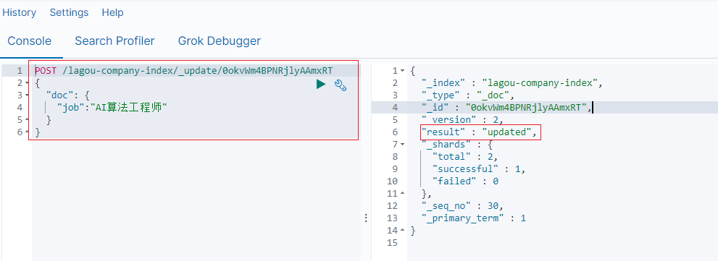Switch to the Grok Debugger tab

pyautogui.click(x=220, y=41)
